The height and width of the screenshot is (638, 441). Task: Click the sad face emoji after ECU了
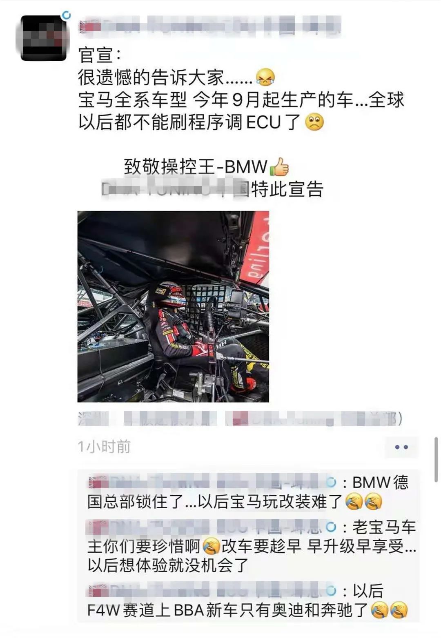(314, 122)
